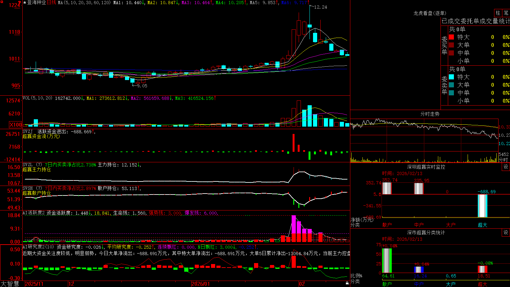Click the 超赢主力持仓 yellow label
The height and width of the screenshot is (287, 510).
click(37, 169)
